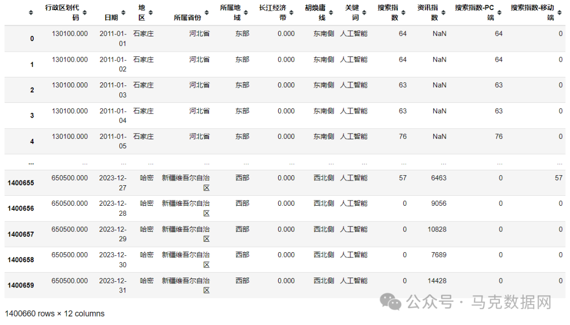Click the sort arrow next to 资讯指数

pos(443,12)
